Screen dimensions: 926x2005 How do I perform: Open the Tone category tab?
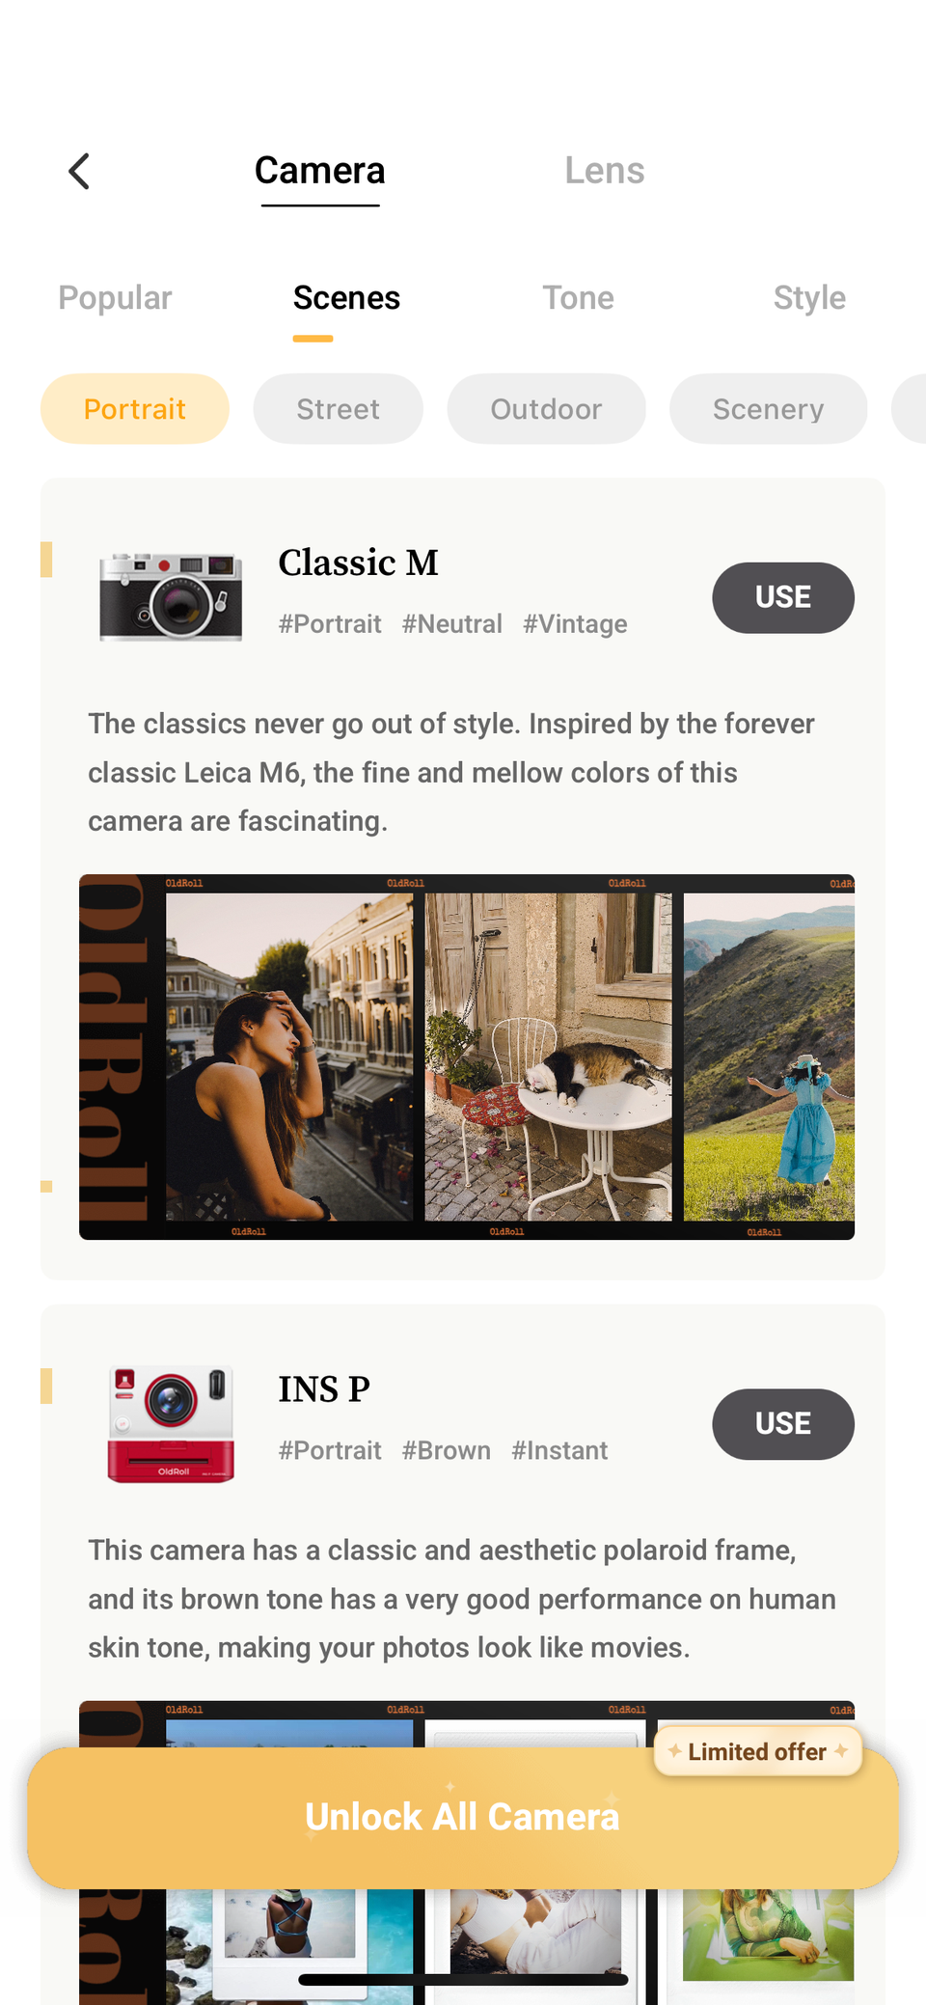(x=578, y=298)
